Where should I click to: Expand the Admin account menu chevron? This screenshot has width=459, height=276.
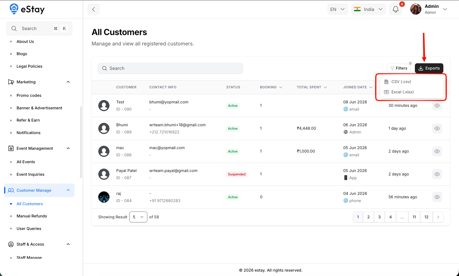tap(445, 9)
